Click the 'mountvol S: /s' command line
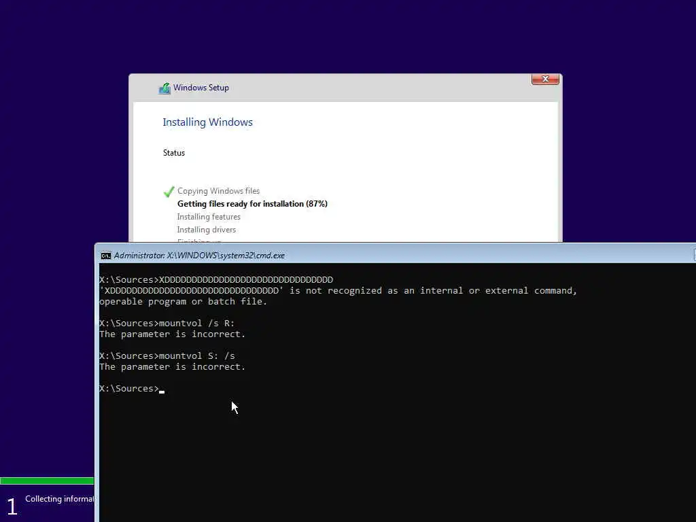Image resolution: width=696 pixels, height=522 pixels. [x=167, y=356]
